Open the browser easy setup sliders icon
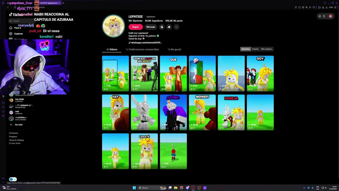The height and width of the screenshot is (191, 339). coord(336,7)
